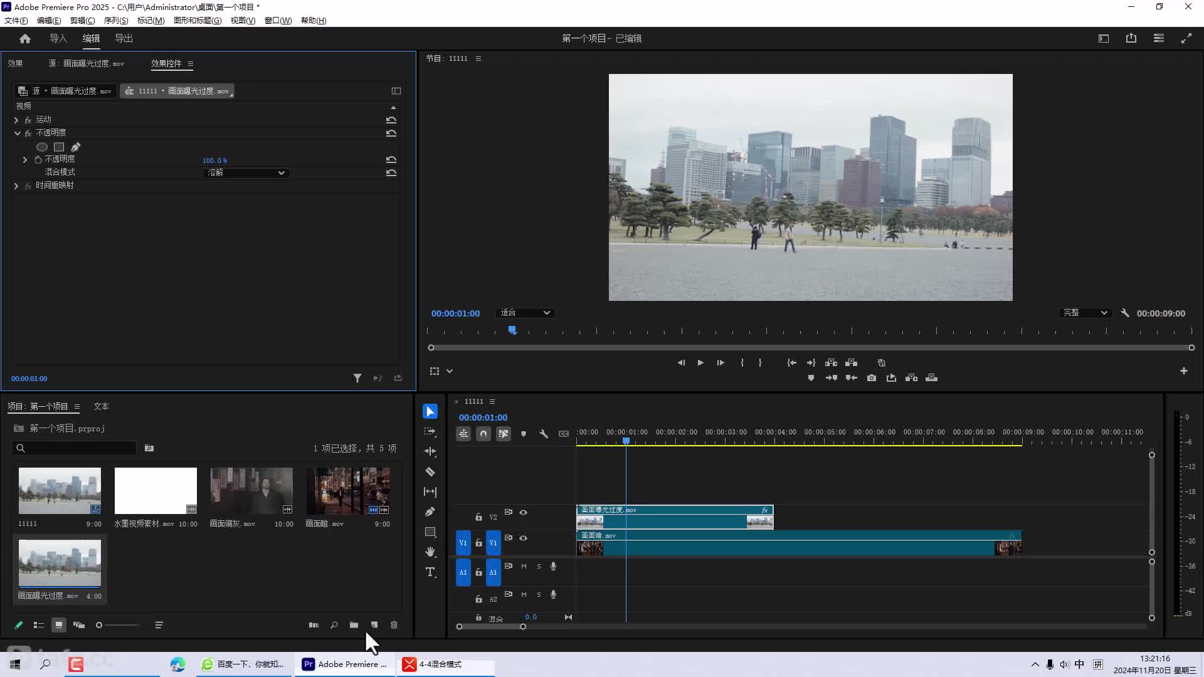Go to Export workspace
1204x677 pixels.
[x=124, y=38]
